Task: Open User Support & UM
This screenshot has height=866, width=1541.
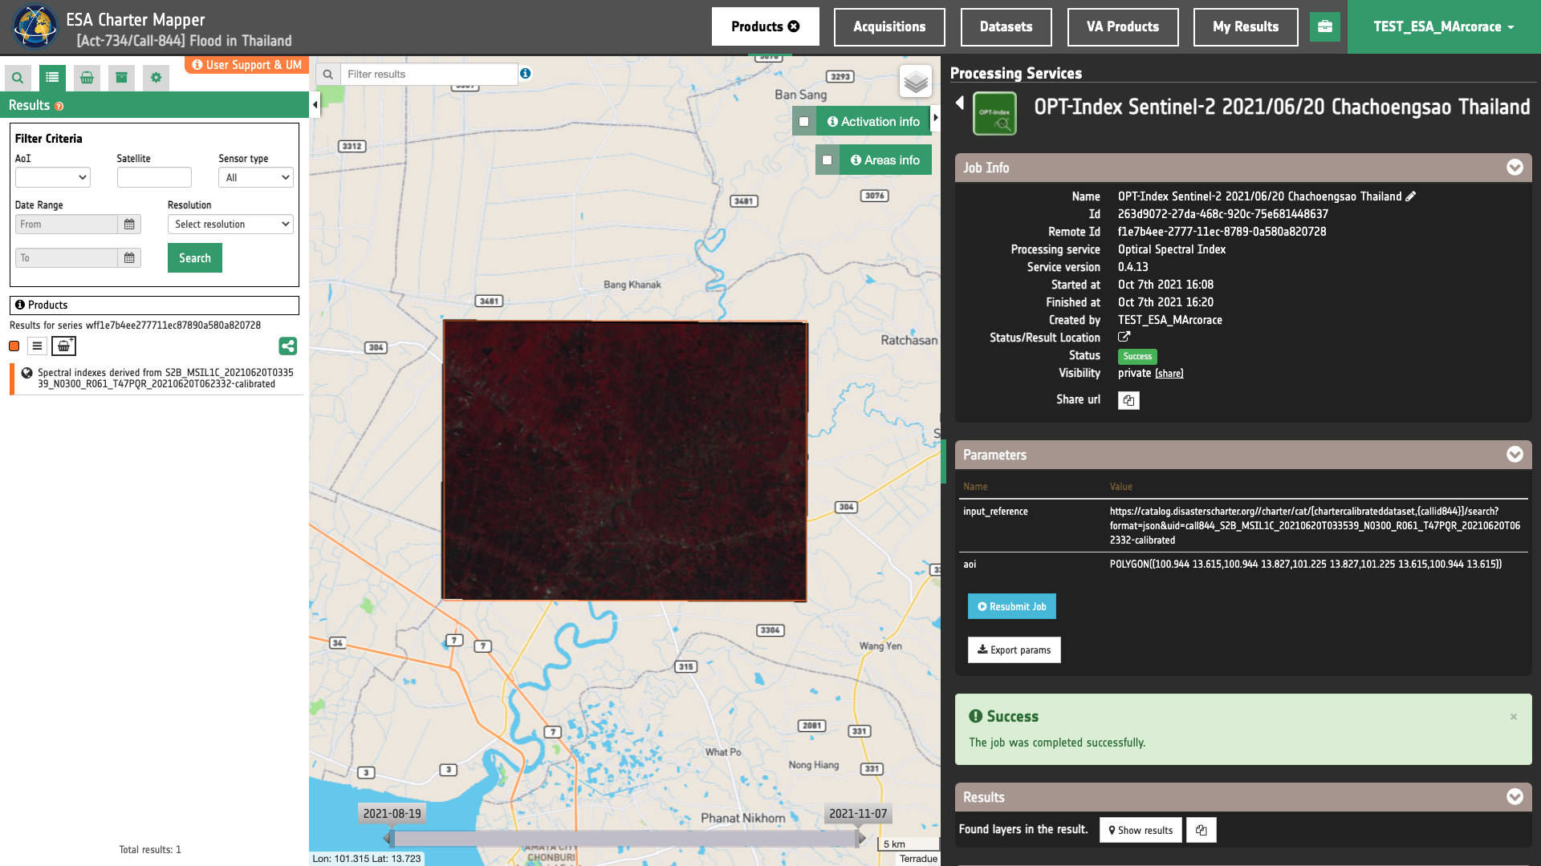Action: pyautogui.click(x=247, y=65)
